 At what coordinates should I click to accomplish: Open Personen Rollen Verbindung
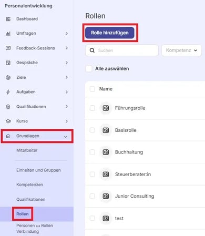pos(35,229)
